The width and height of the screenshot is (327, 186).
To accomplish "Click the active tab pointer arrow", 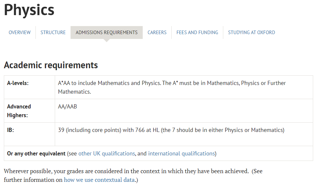I will [x=107, y=41].
